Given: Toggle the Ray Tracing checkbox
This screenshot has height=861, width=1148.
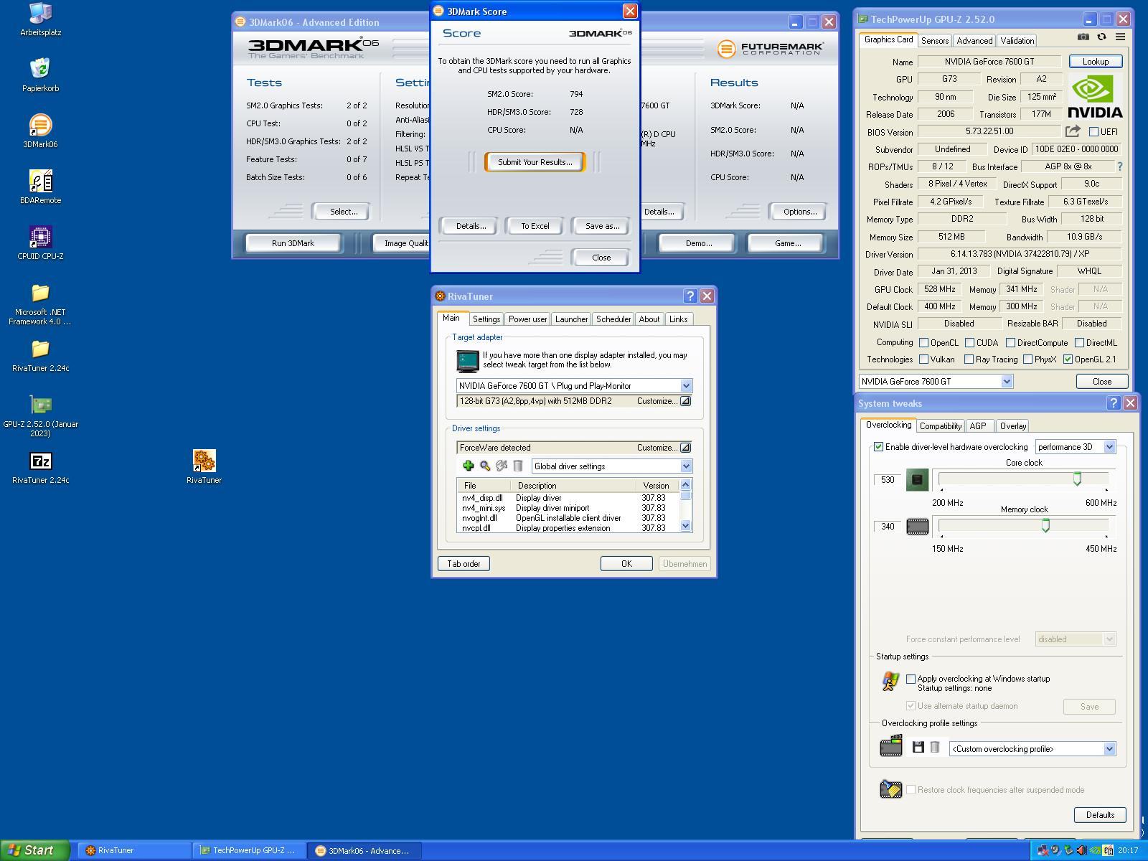Looking at the screenshot, I should click(x=969, y=359).
